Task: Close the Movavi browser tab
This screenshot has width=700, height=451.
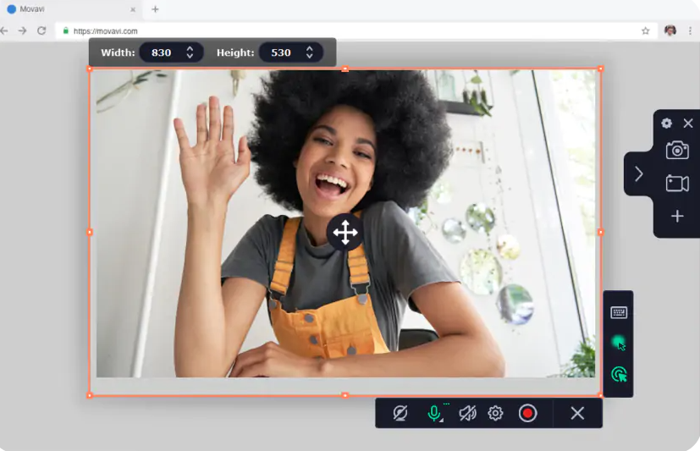Action: pos(133,9)
